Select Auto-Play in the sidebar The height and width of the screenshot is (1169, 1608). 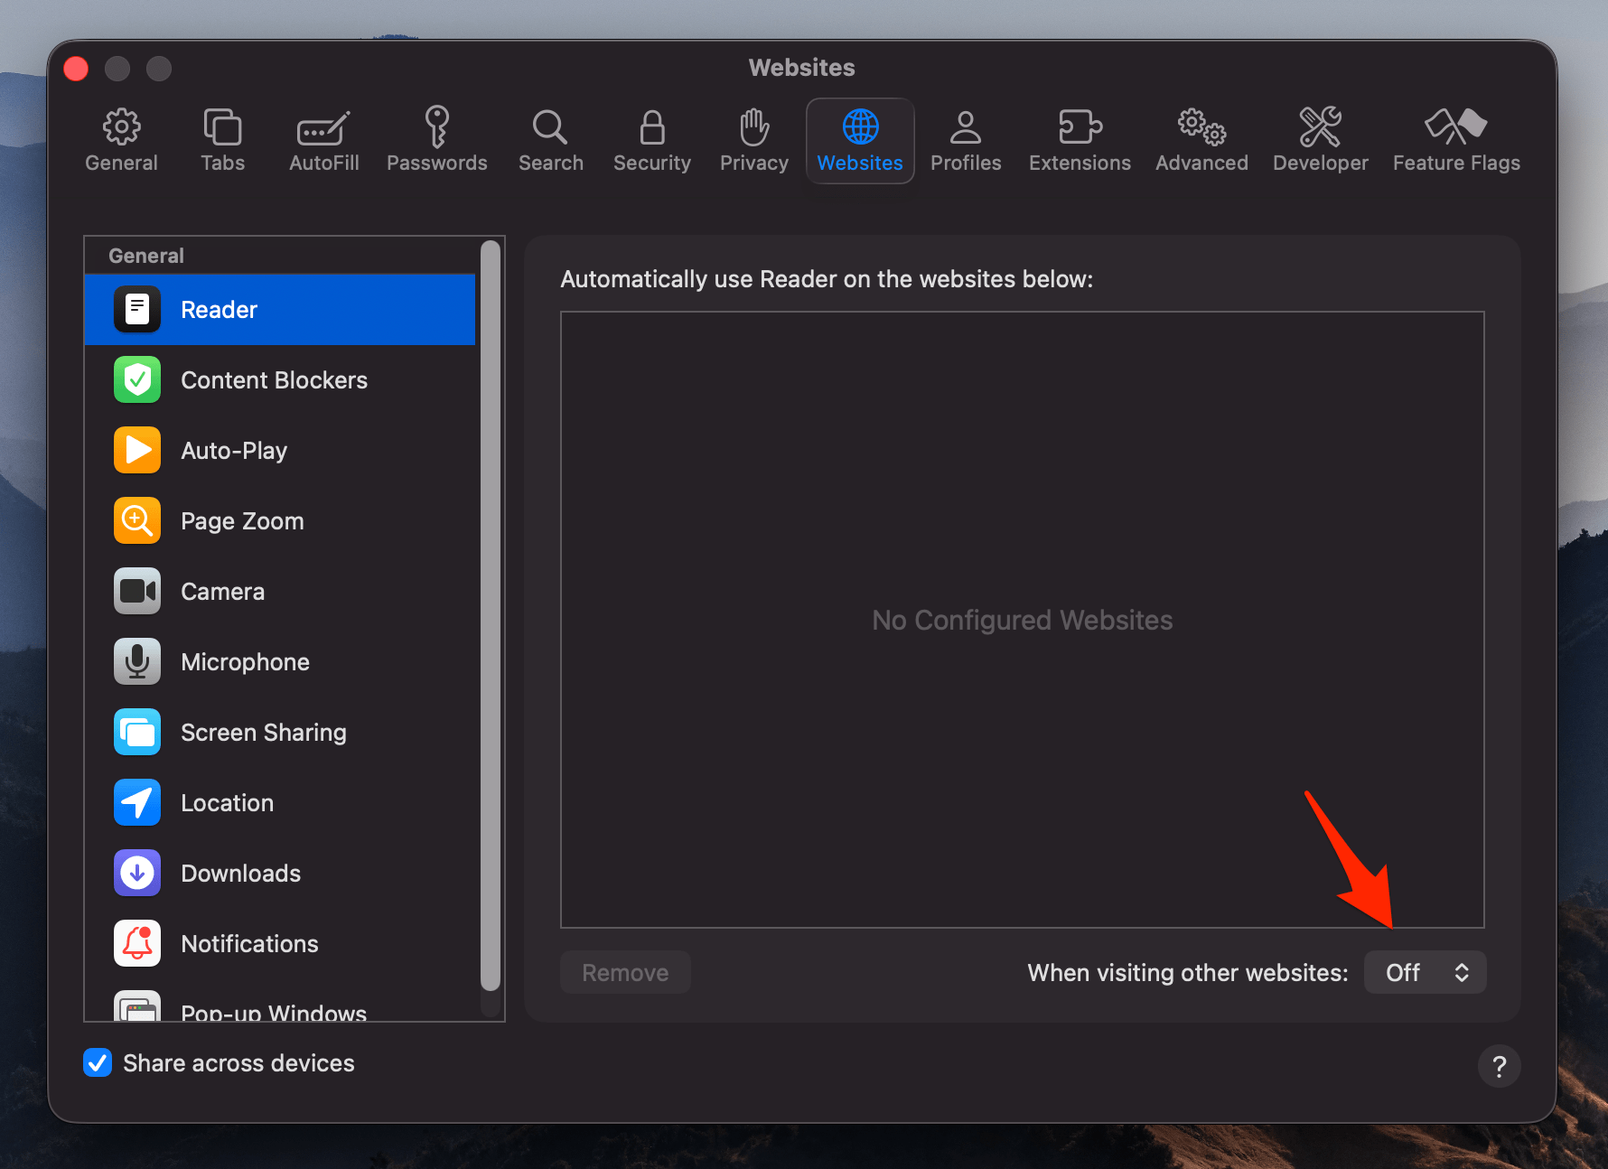pos(280,451)
